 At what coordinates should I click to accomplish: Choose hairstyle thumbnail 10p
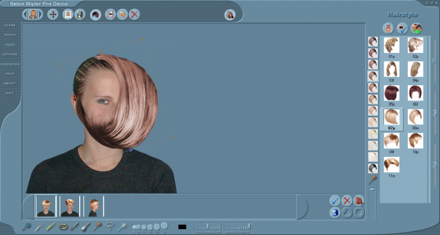point(415,140)
